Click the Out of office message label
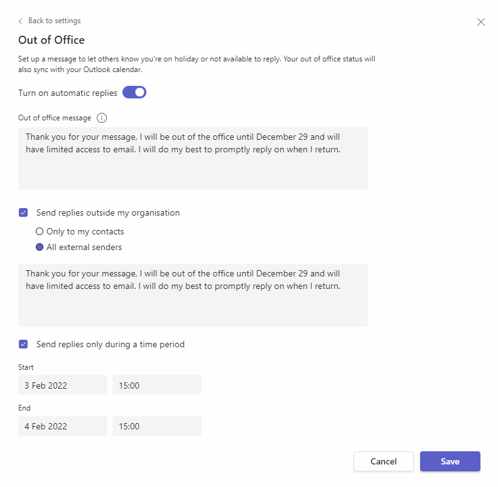Viewport: 498px width, 487px height. click(55, 118)
